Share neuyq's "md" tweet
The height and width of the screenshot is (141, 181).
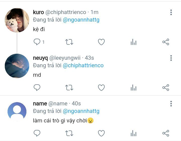tap(166, 88)
